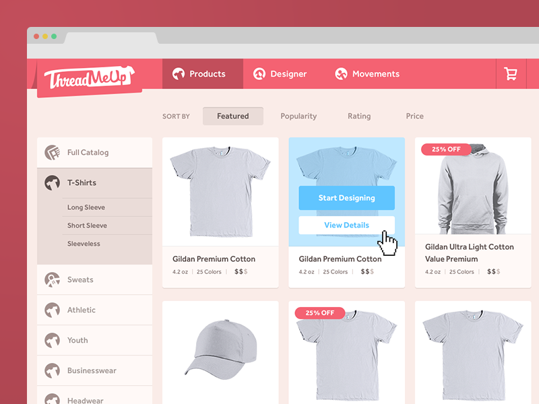The height and width of the screenshot is (404, 539).
Task: Click the first gray t-shirt thumbnail
Action: point(220,192)
